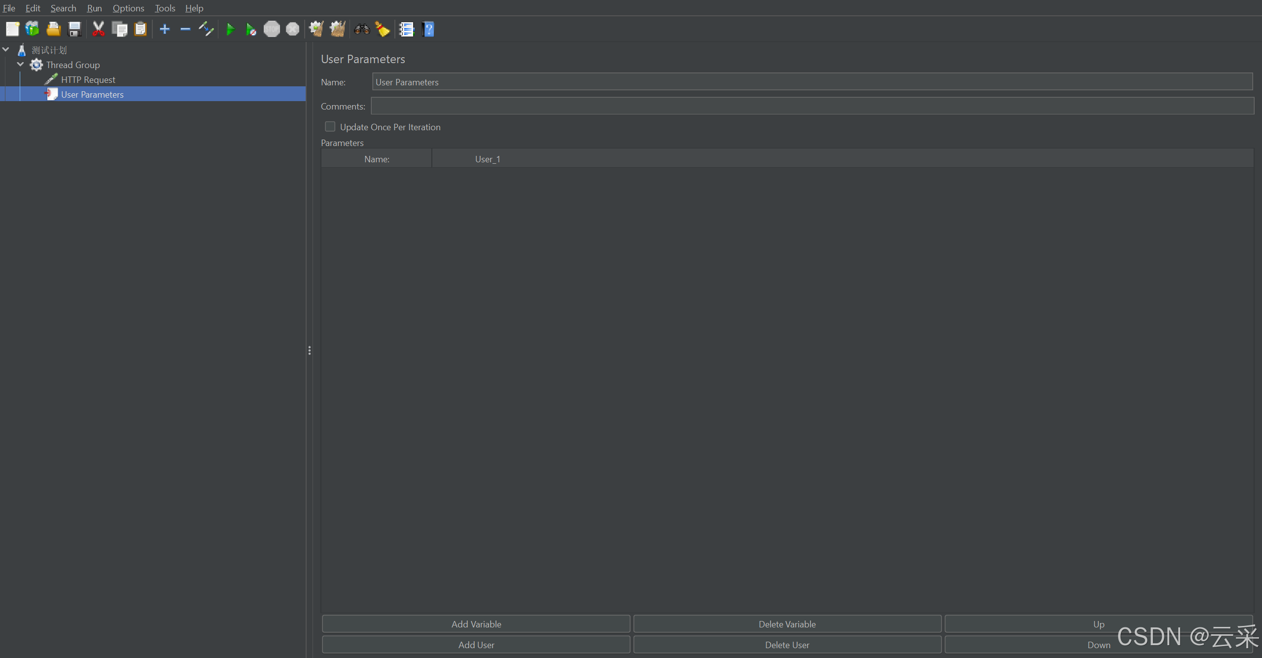
Task: Click the HTTP Request sampler icon
Action: (x=51, y=79)
